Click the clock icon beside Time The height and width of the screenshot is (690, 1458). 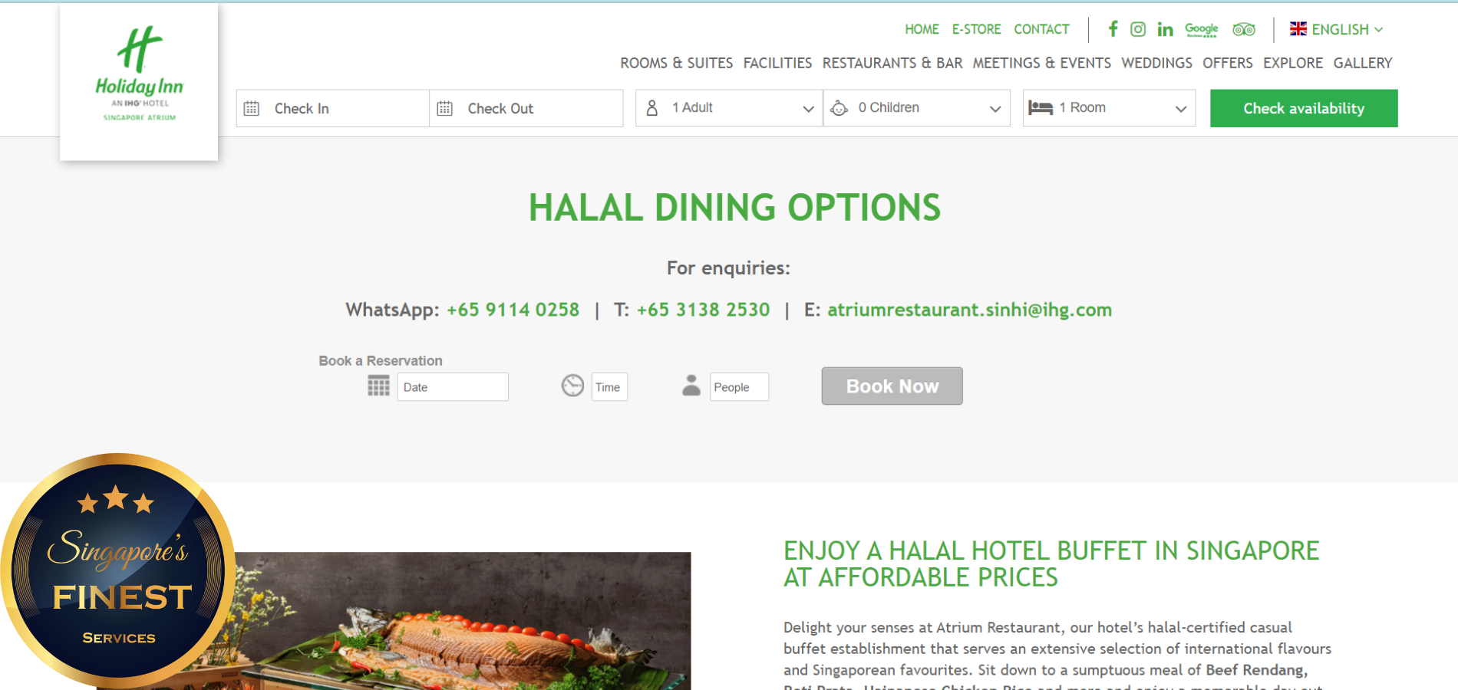pyautogui.click(x=572, y=386)
